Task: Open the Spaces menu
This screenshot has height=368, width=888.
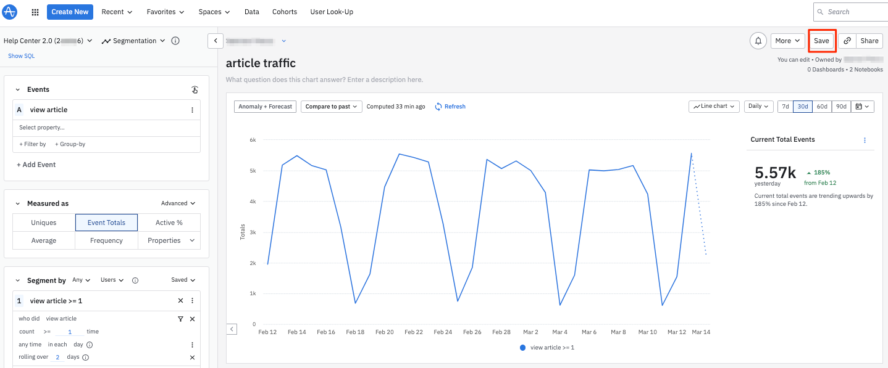Action: (x=214, y=12)
